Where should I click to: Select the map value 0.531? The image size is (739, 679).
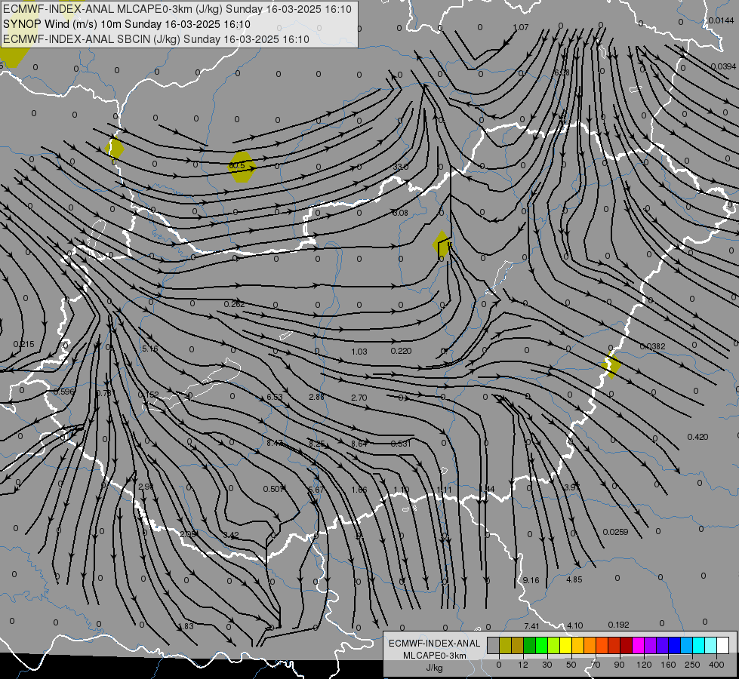(401, 444)
